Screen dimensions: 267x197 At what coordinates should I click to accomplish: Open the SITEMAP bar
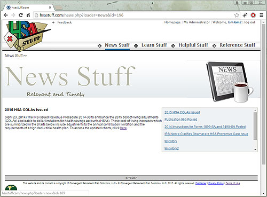[x=131, y=178]
